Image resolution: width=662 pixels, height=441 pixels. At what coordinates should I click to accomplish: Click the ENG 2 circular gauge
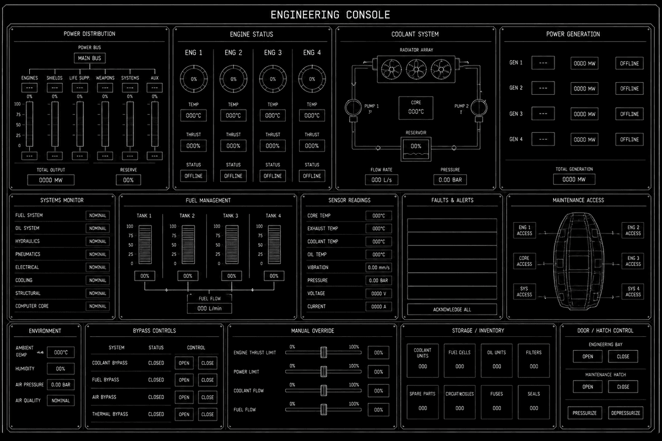point(233,79)
